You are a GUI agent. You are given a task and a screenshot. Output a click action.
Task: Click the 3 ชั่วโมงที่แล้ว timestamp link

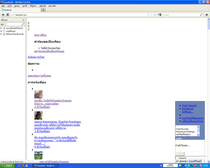click(x=42, y=131)
